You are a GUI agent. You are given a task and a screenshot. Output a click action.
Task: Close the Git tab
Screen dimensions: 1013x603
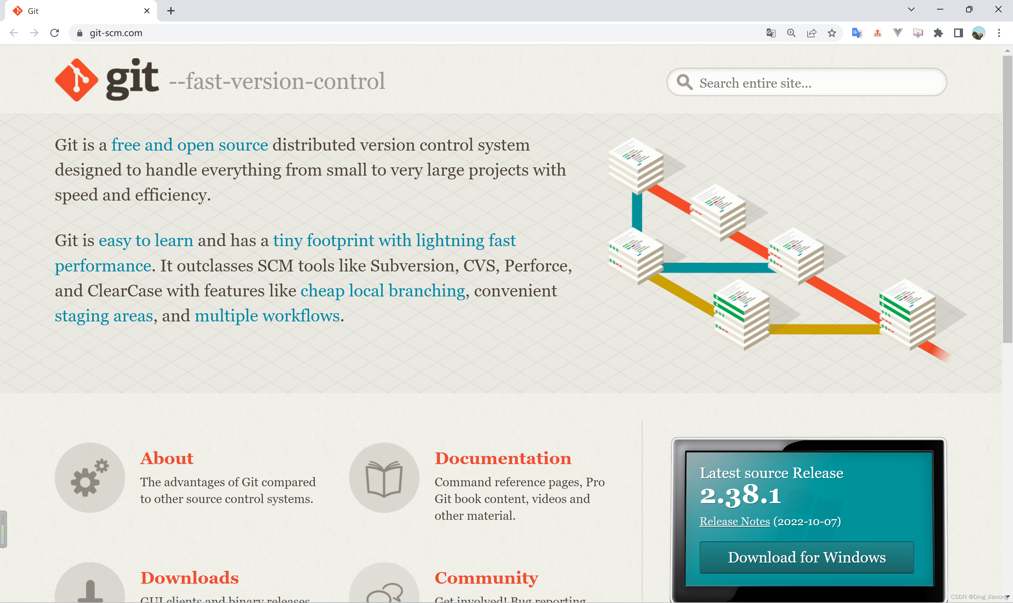click(147, 11)
